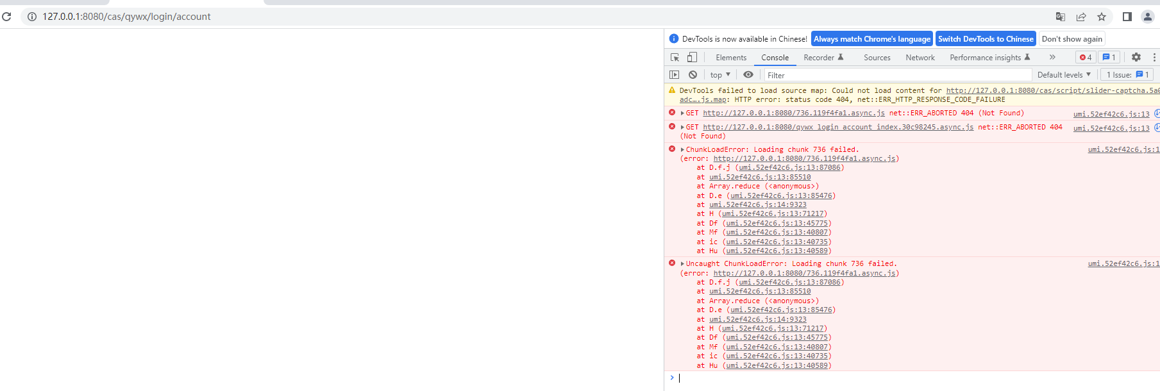
Task: Open the Default levels dropdown
Action: click(1064, 75)
